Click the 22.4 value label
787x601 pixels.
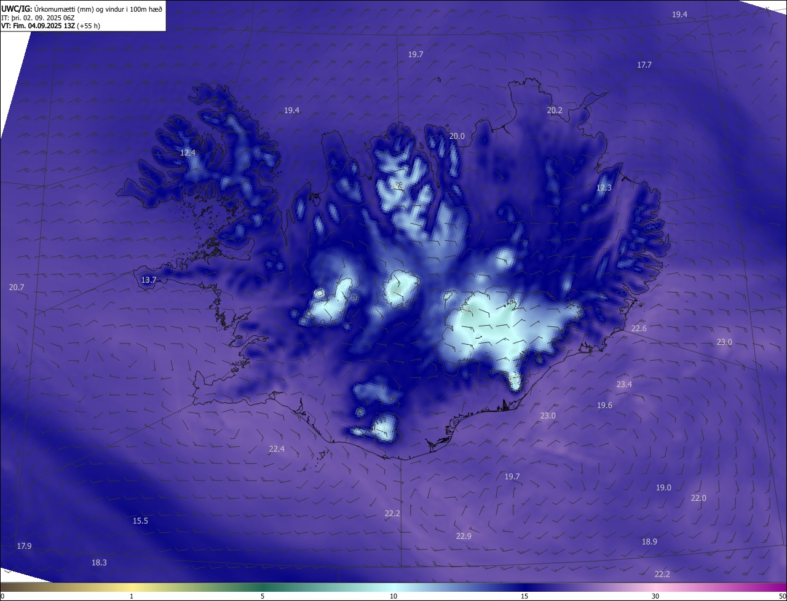[277, 449]
